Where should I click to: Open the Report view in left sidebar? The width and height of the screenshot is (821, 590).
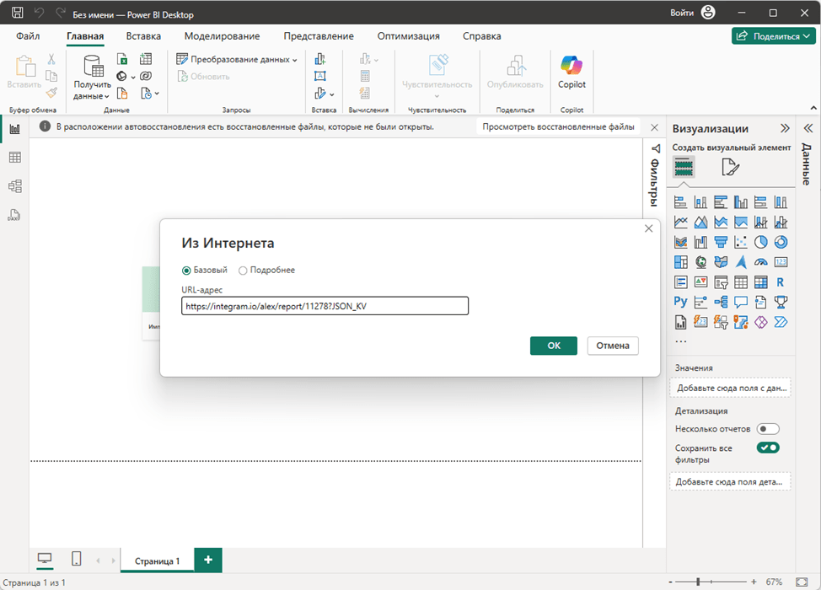[14, 129]
